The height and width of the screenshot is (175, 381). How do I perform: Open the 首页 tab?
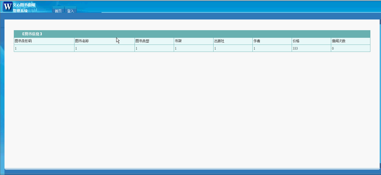58,11
